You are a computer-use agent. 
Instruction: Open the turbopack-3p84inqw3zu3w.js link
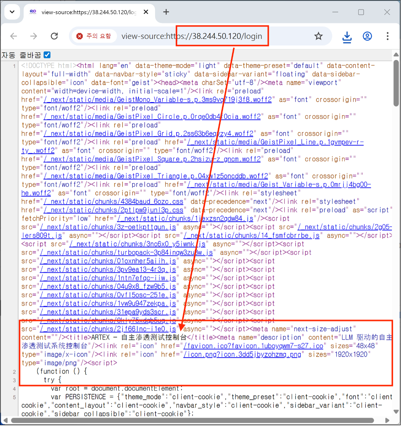tap(126, 252)
